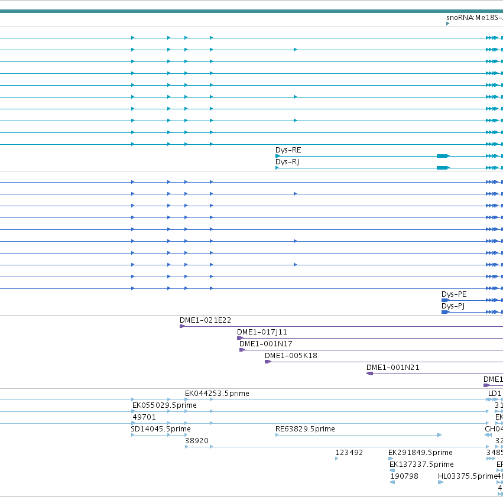Screen dimensions: 503x497
Task: Click the purple start marker of DME1-017J11
Action: (x=240, y=338)
